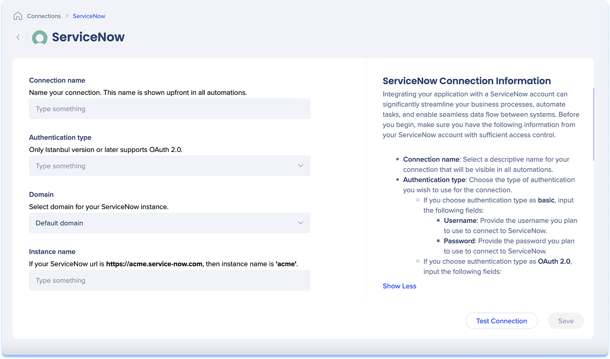Click bold 'Username' in info panel
The height and width of the screenshot is (359, 610).
click(460, 220)
